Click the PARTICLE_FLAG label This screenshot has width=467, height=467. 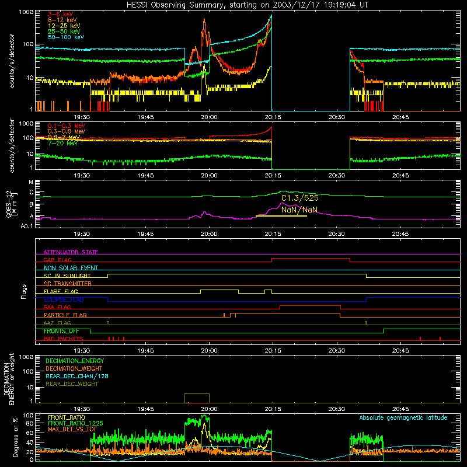coord(65,315)
